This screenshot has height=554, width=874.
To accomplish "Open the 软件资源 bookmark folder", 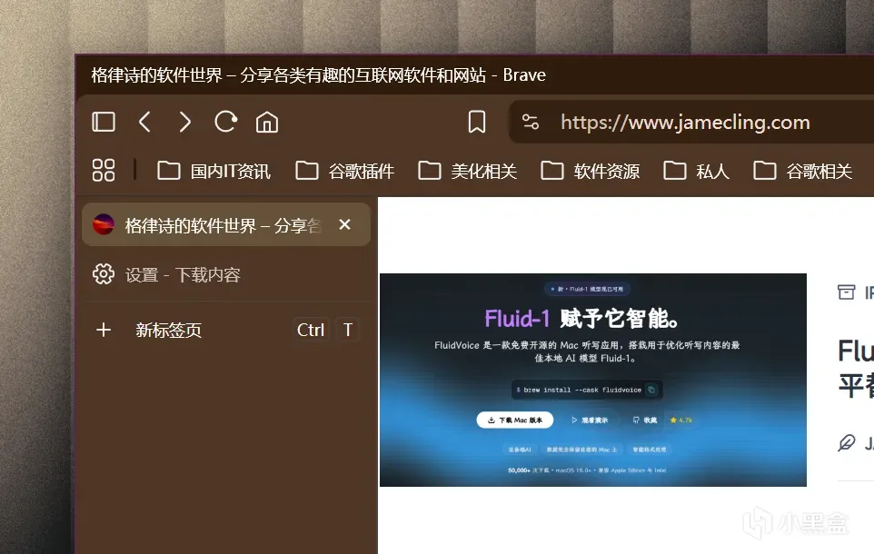I will [590, 171].
